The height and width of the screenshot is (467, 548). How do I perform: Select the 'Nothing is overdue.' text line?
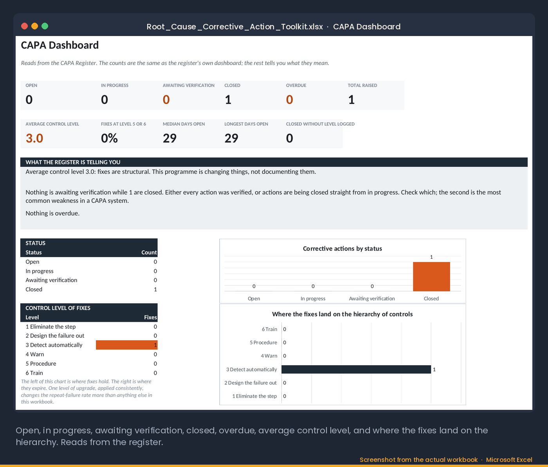point(52,213)
